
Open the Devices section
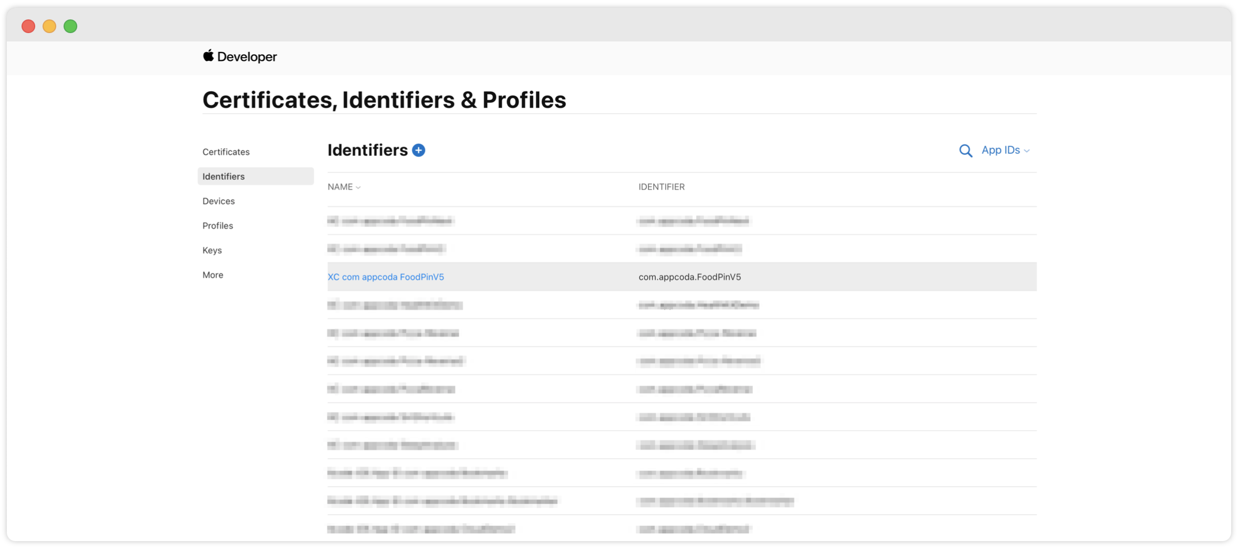click(218, 200)
